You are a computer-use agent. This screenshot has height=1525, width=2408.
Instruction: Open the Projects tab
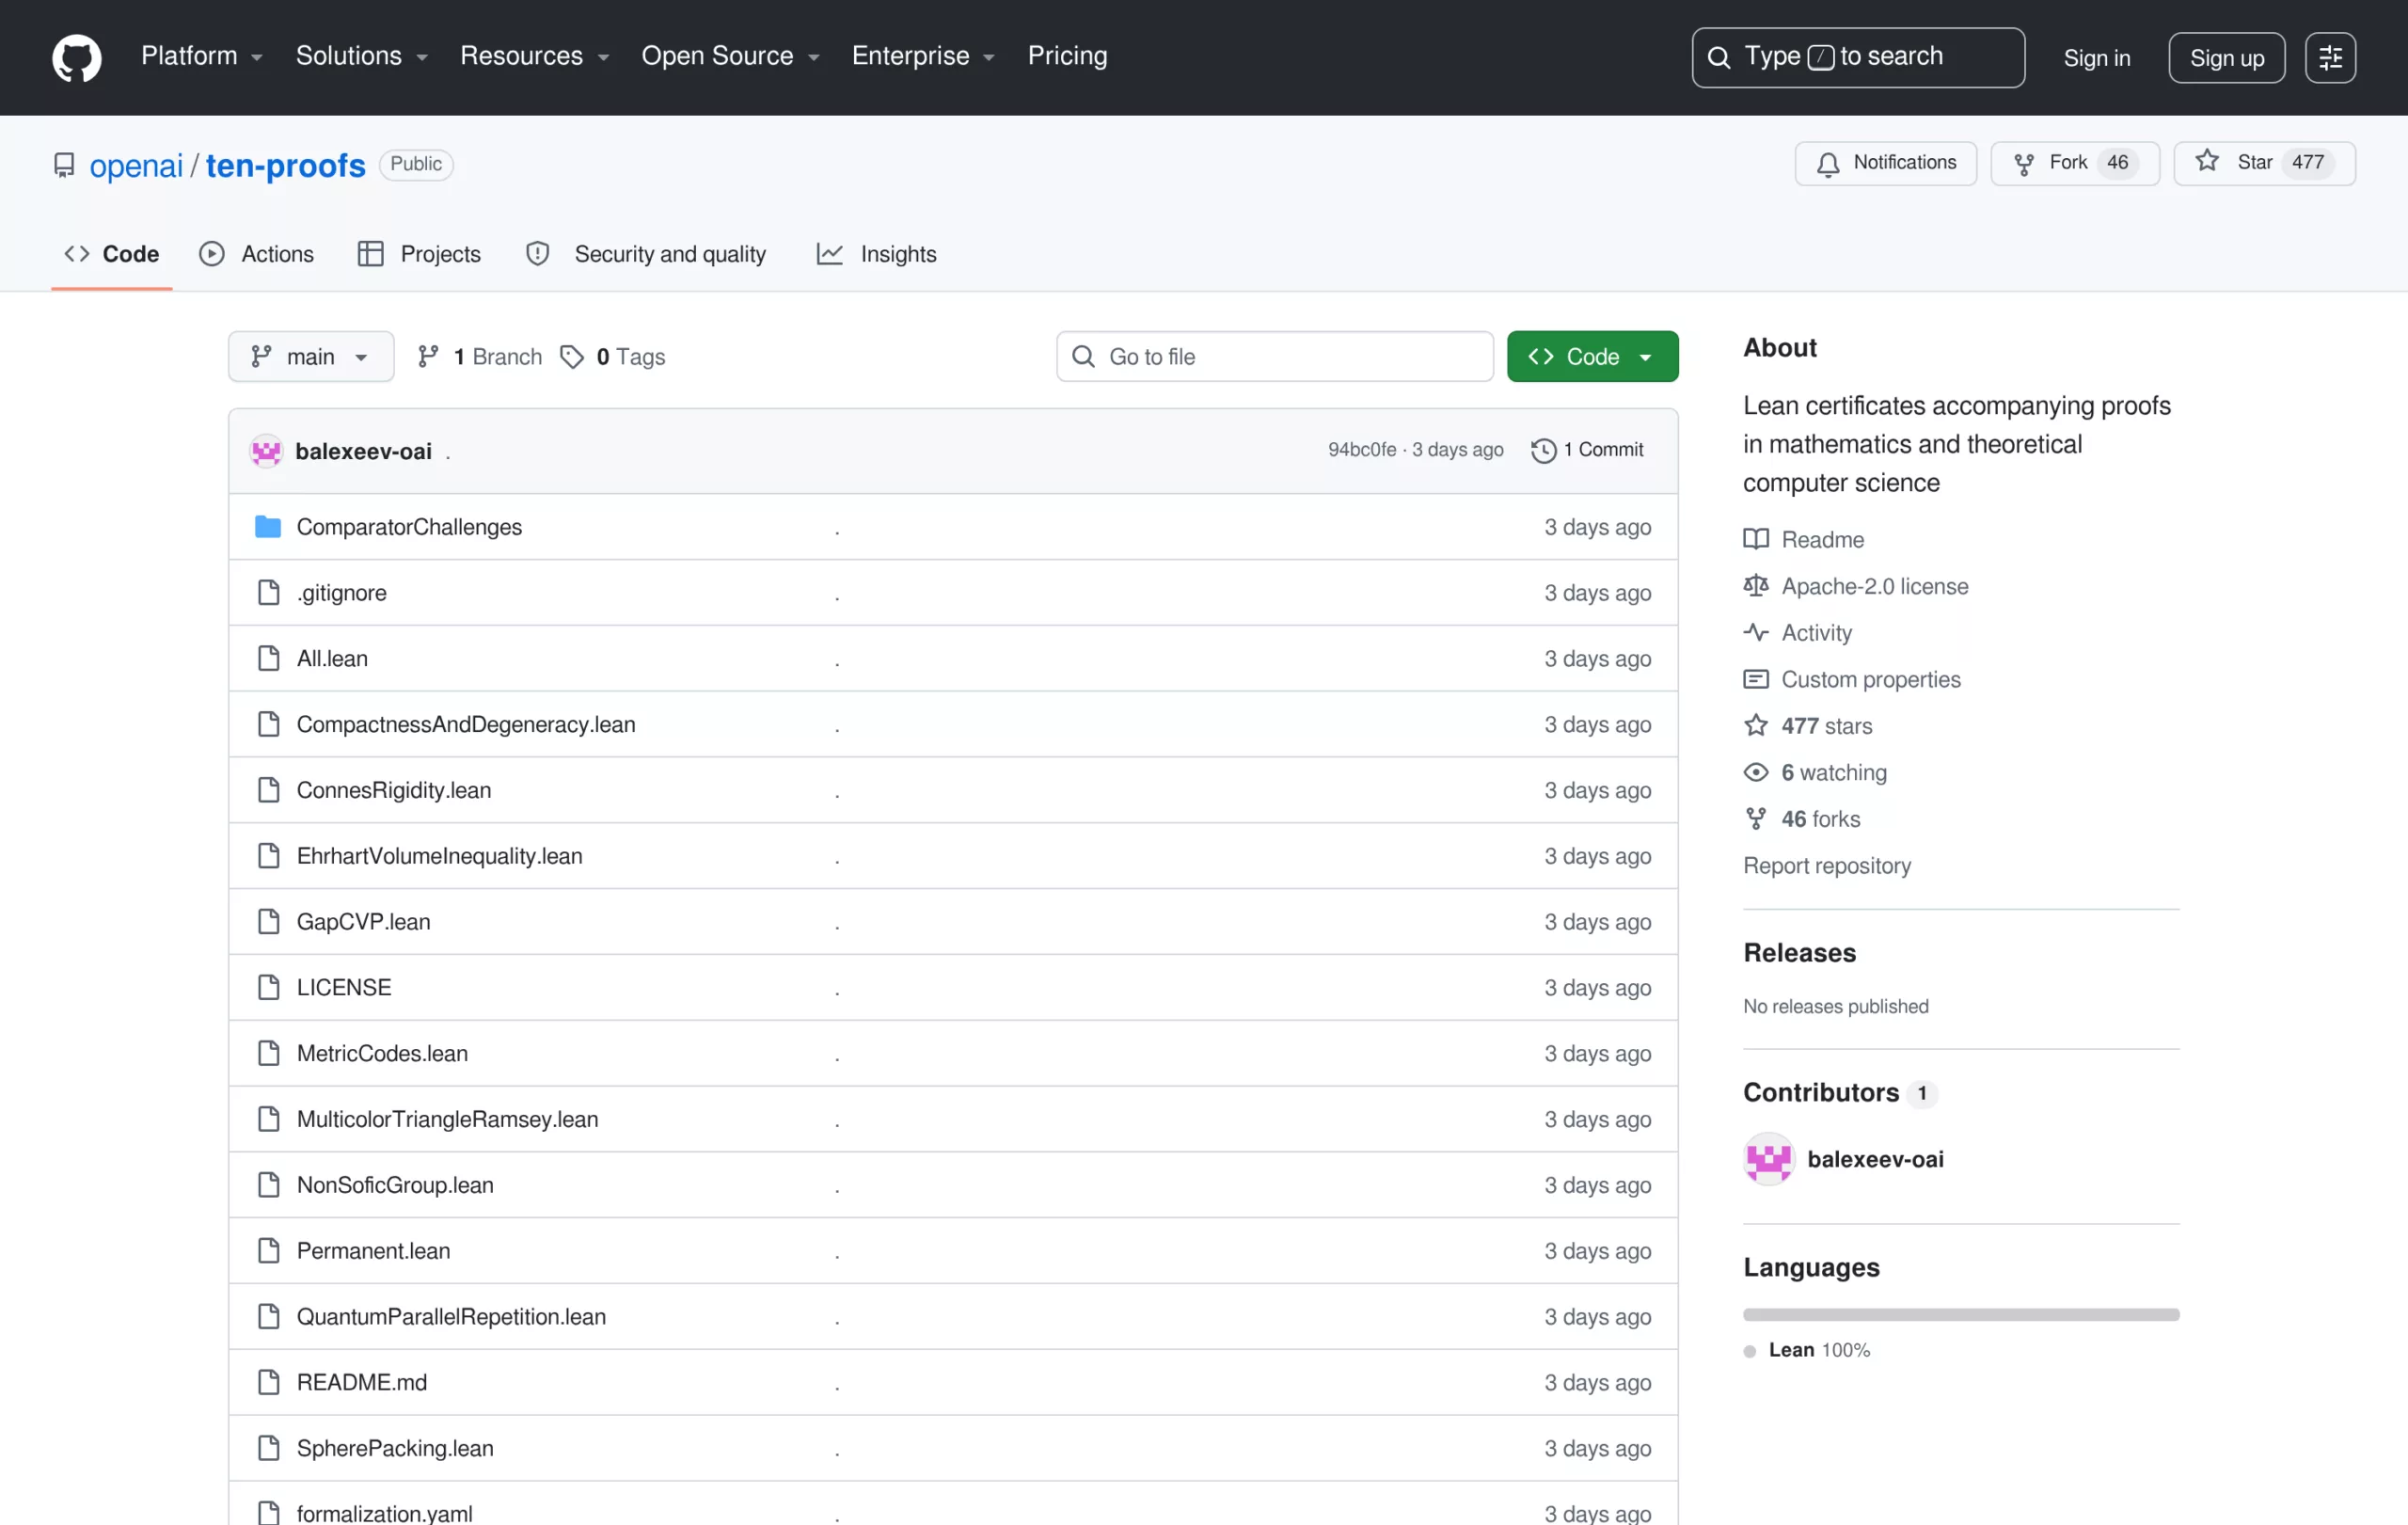[x=419, y=254]
